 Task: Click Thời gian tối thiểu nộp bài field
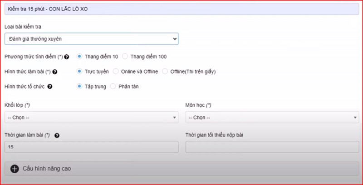tap(272, 147)
